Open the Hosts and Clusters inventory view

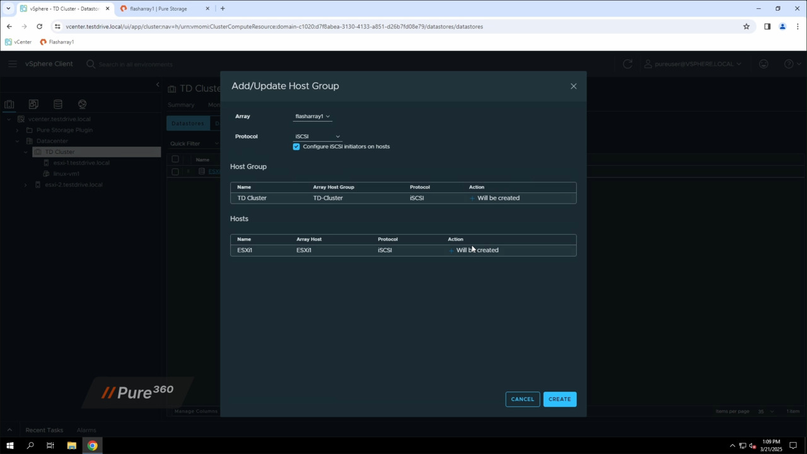(x=9, y=104)
